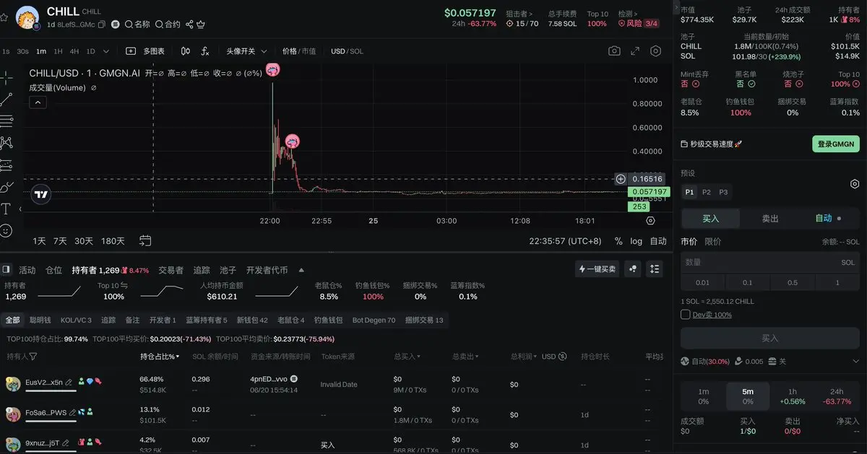Click the Solana chain round icon
The image size is (867, 454).
tap(116, 25)
